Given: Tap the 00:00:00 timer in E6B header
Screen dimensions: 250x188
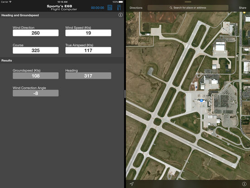Looking at the screenshot, I should click(97, 8).
